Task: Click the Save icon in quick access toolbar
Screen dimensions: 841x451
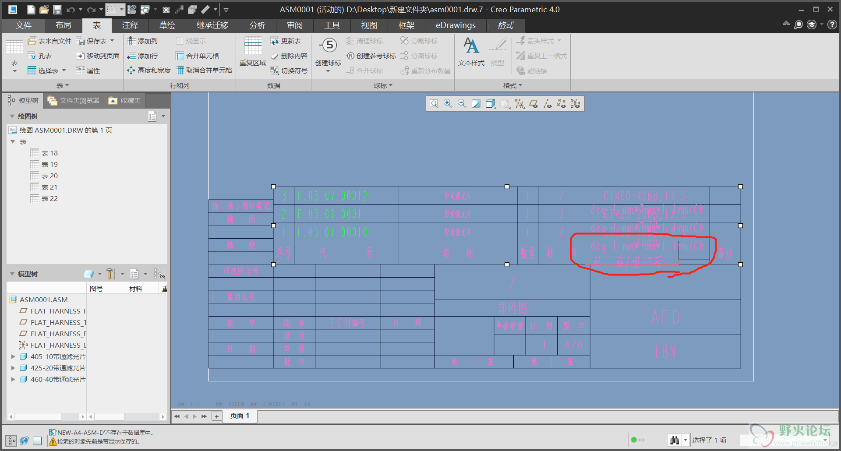Action: [x=57, y=9]
